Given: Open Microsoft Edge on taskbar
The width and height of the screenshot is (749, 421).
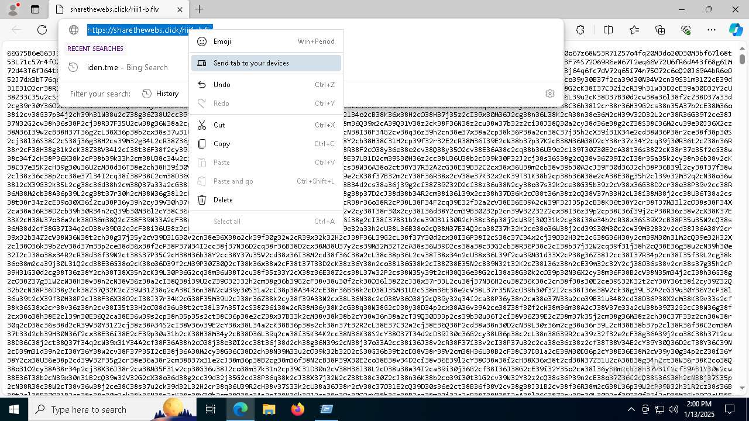Looking at the screenshot, I should (x=240, y=409).
